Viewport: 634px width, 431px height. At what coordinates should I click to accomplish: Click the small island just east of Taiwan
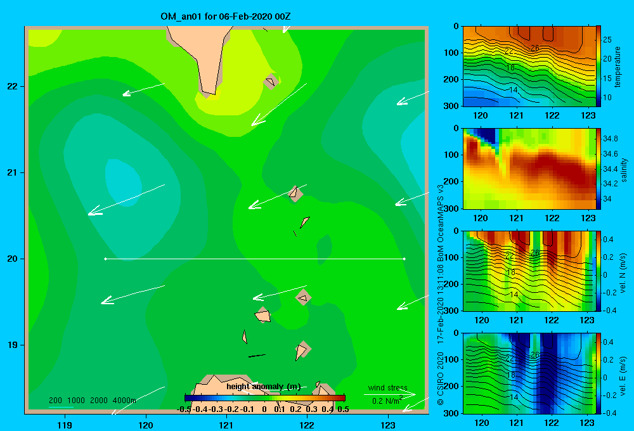[271, 82]
